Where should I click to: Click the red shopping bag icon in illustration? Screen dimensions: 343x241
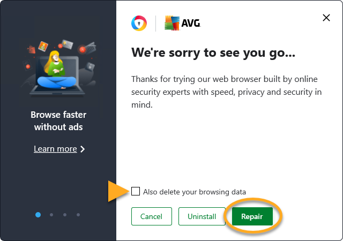[x=32, y=49]
